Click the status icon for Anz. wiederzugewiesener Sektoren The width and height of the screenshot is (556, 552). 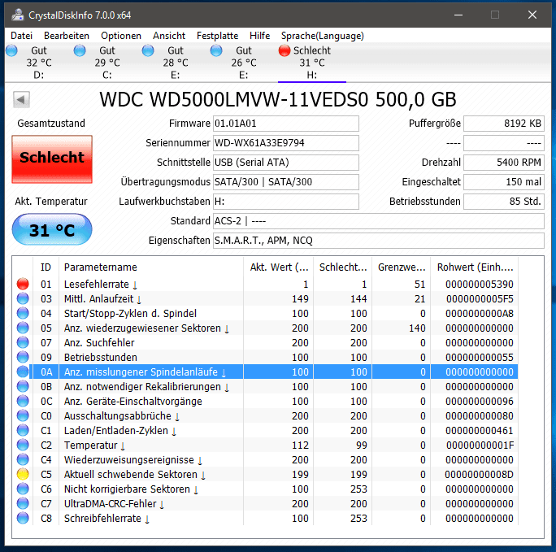click(23, 328)
